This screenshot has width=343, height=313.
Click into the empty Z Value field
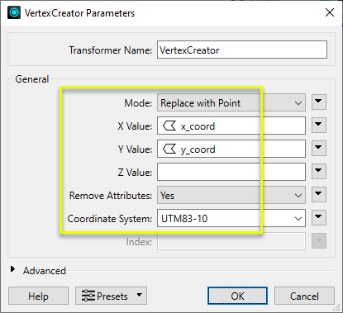point(231,172)
